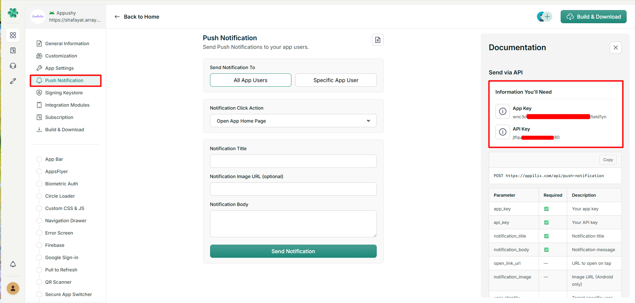Open the receipt icon in left rail
This screenshot has height=303, width=635.
coord(13,50)
